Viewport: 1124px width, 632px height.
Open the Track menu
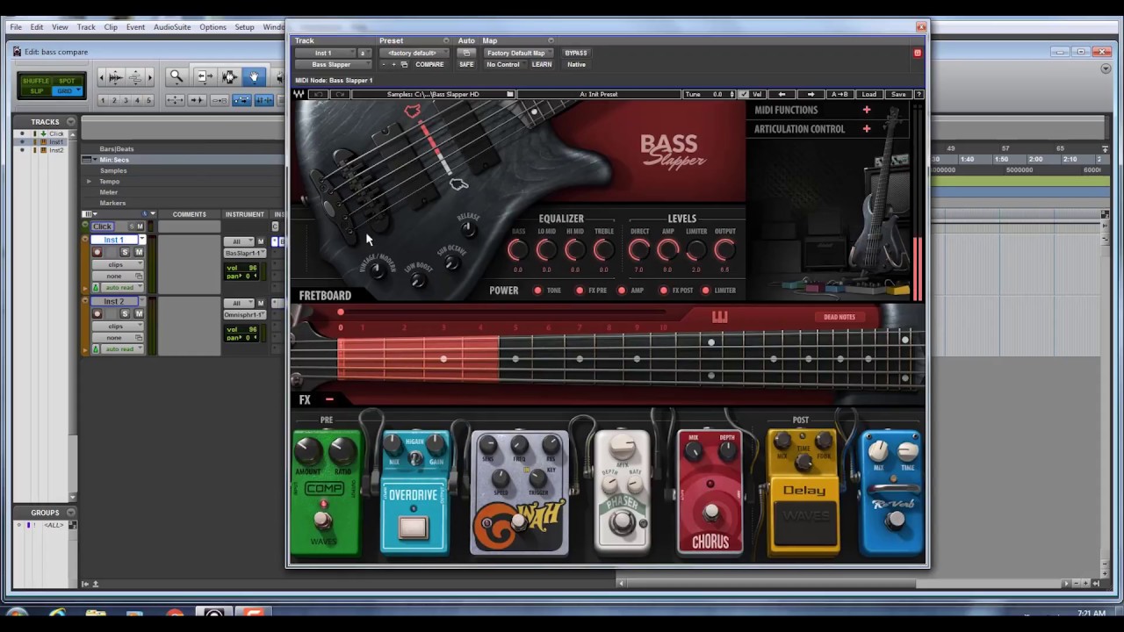coord(86,27)
